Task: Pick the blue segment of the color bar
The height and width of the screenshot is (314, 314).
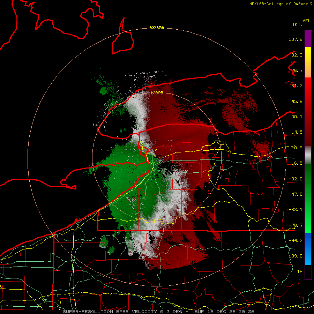Action: pyautogui.click(x=308, y=249)
